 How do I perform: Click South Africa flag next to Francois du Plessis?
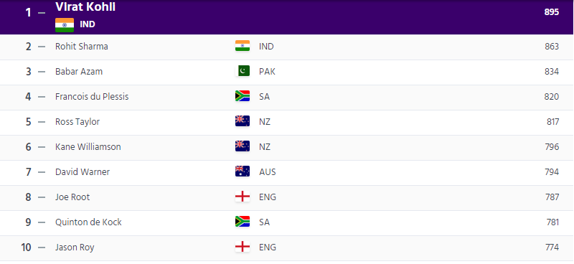(243, 96)
